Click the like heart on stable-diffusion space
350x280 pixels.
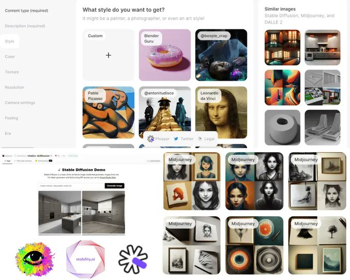(56, 155)
